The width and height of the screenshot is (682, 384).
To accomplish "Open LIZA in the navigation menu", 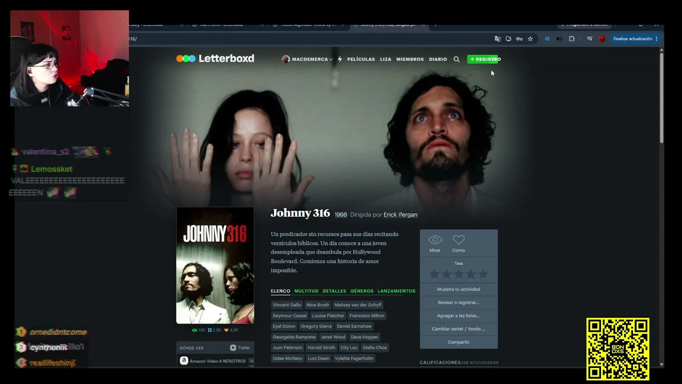I will [x=386, y=59].
